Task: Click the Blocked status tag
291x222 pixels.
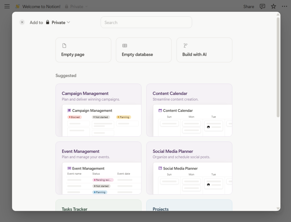Action: tap(74, 117)
